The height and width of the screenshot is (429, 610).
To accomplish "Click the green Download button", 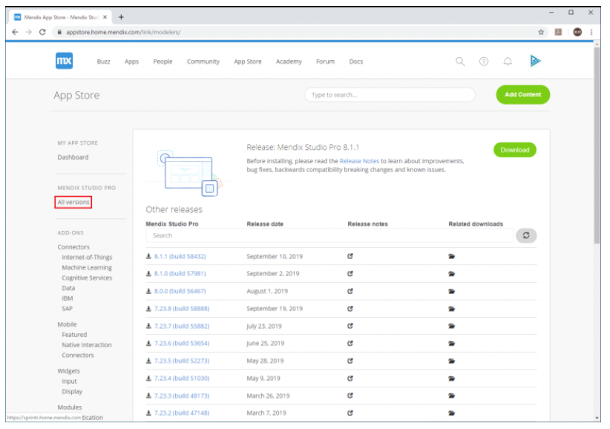I will pyautogui.click(x=515, y=150).
